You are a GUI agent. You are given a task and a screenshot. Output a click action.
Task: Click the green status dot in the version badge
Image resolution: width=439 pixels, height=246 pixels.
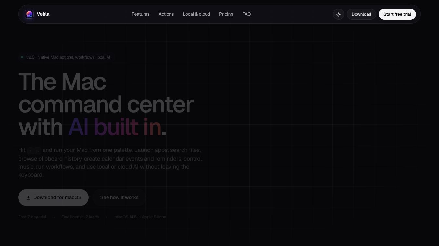click(x=22, y=57)
